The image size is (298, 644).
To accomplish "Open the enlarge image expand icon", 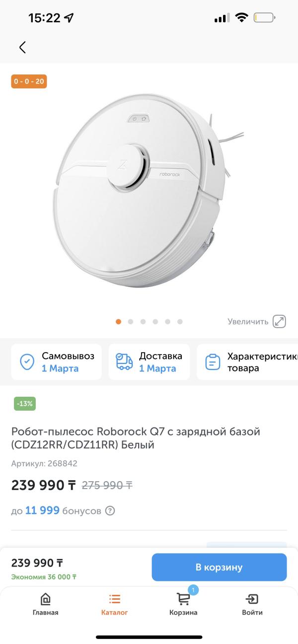I will point(280,321).
